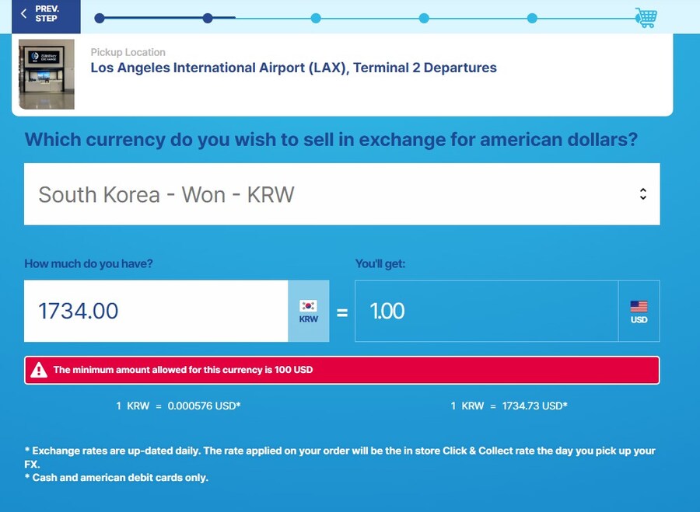Click the dropdown arrows on the currency selector
This screenshot has width=700, height=512.
tap(642, 194)
